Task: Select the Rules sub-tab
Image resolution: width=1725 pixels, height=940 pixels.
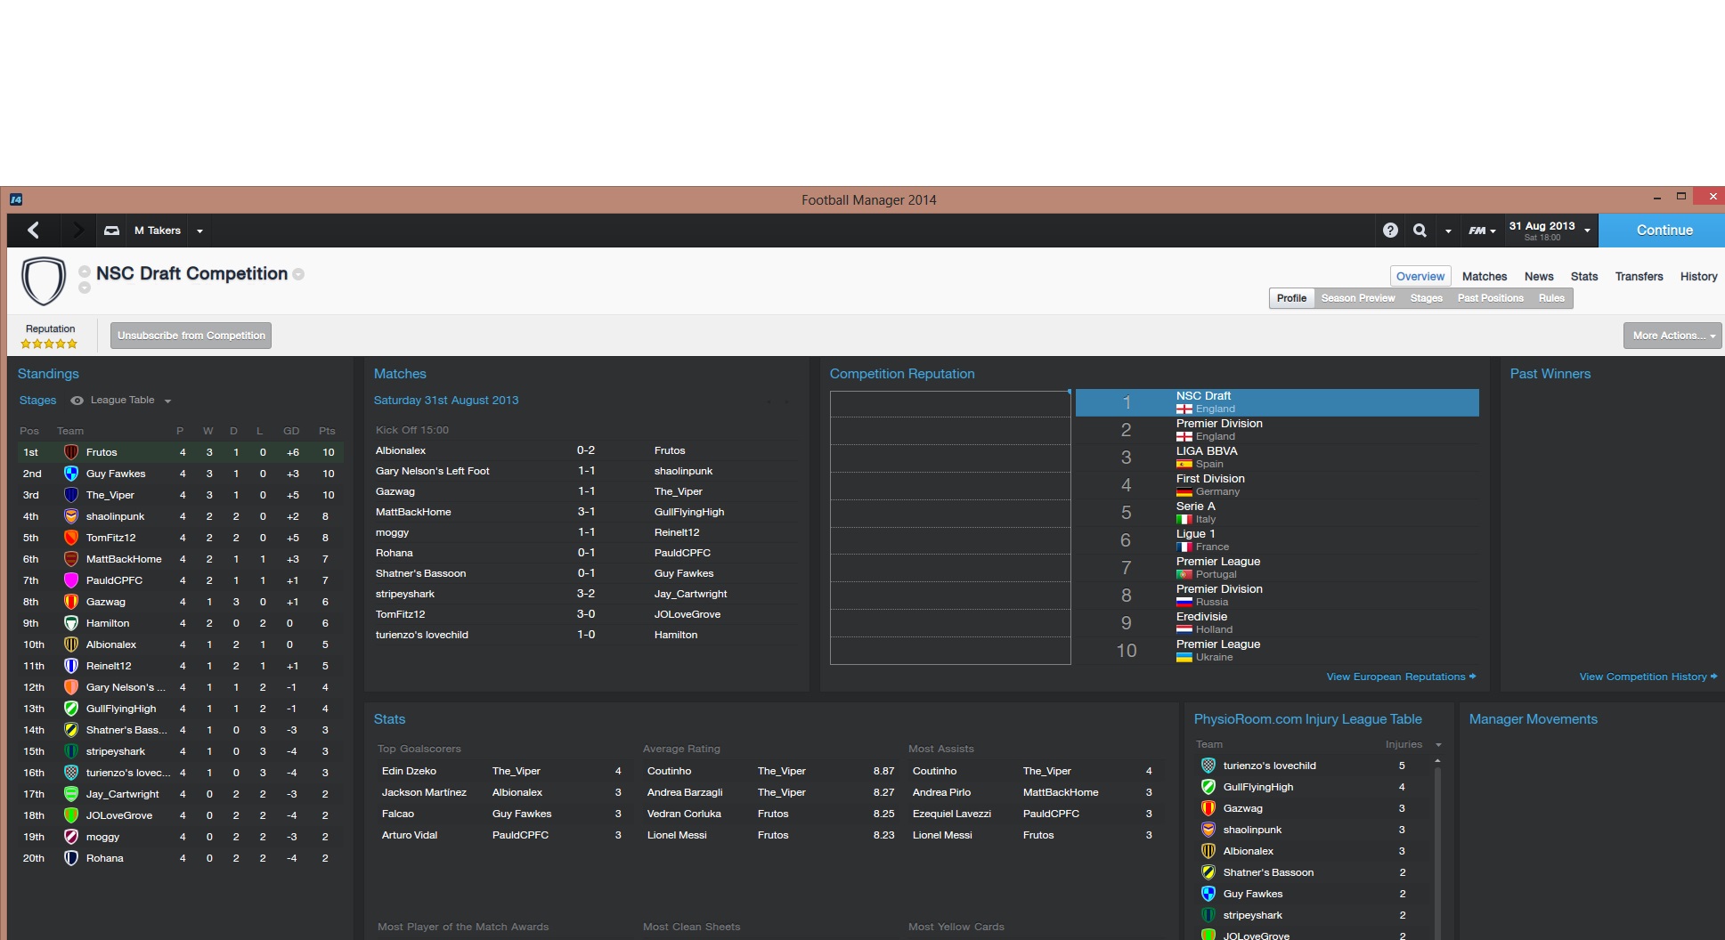Action: [x=1551, y=298]
